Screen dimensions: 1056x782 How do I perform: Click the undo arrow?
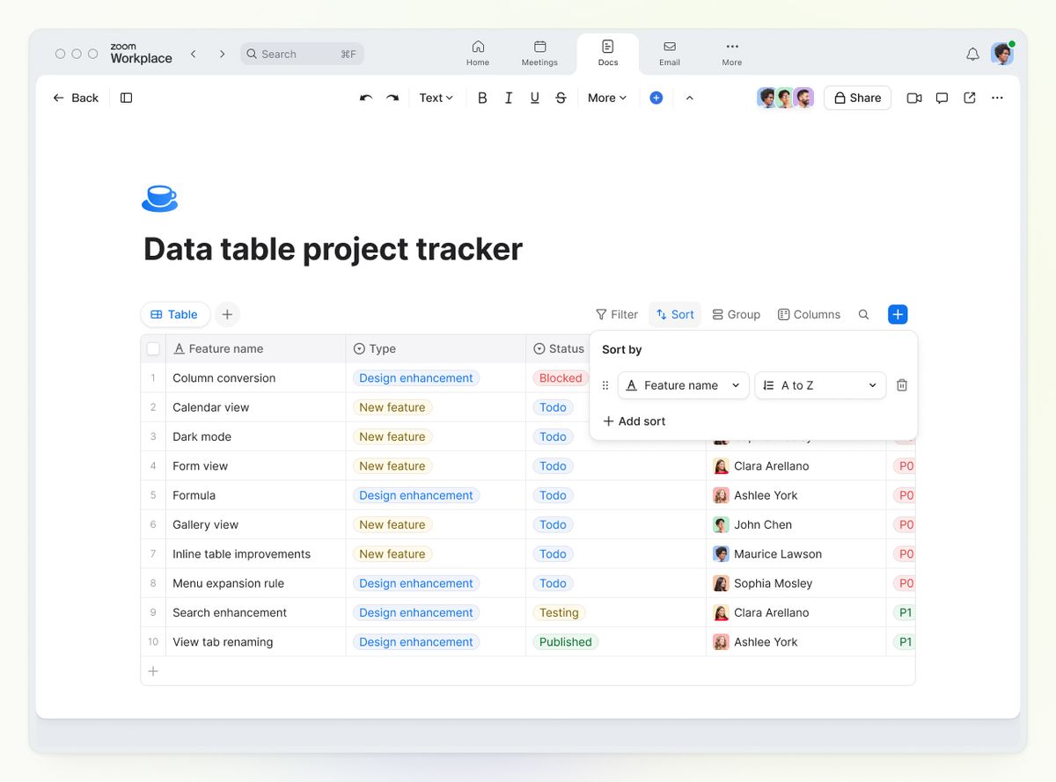[x=365, y=98]
